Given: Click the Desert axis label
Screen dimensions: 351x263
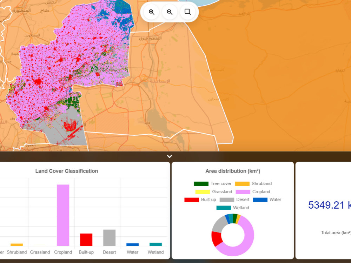Looking at the screenshot, I should tap(110, 252).
